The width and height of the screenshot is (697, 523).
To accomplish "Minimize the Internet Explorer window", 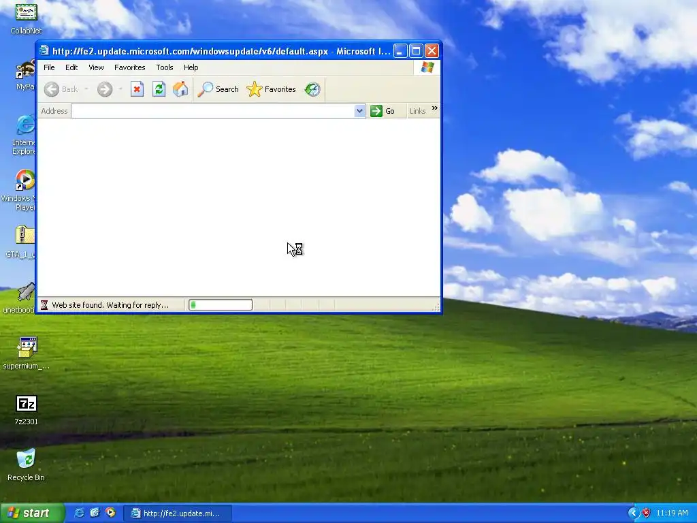I will [400, 51].
